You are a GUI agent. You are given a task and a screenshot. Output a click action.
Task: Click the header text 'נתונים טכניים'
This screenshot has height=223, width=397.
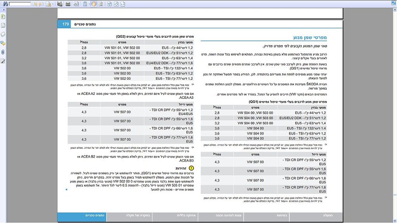[x=85, y=24]
